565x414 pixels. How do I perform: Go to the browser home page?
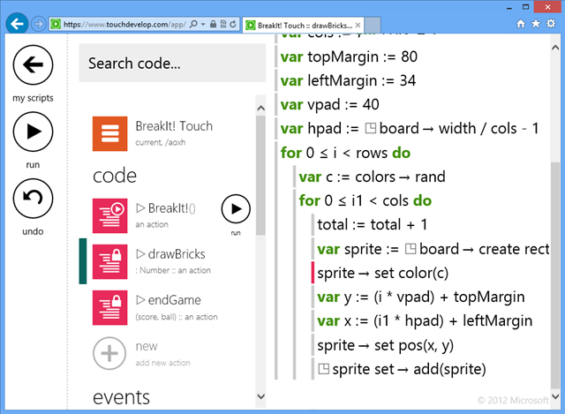pos(521,24)
